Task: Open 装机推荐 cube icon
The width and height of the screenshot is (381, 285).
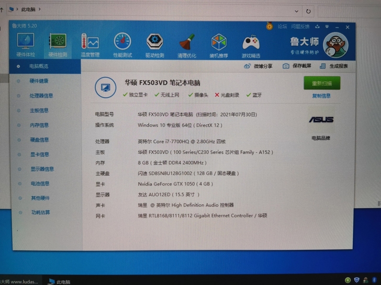Action: click(219, 46)
